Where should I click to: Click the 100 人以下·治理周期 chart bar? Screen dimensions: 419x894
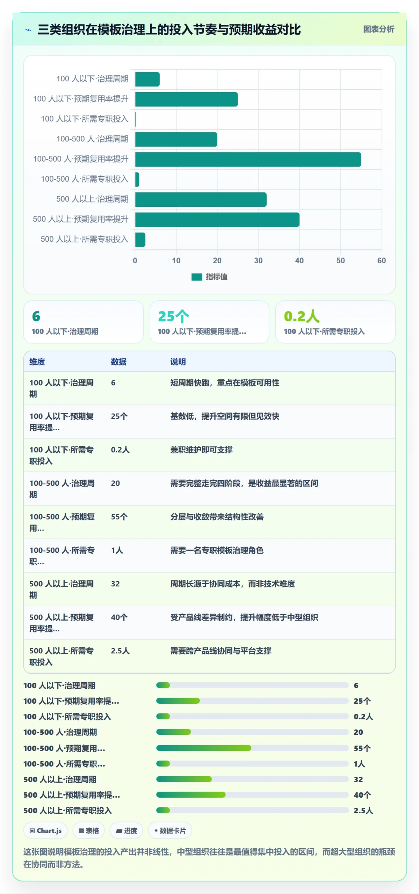pyautogui.click(x=147, y=79)
